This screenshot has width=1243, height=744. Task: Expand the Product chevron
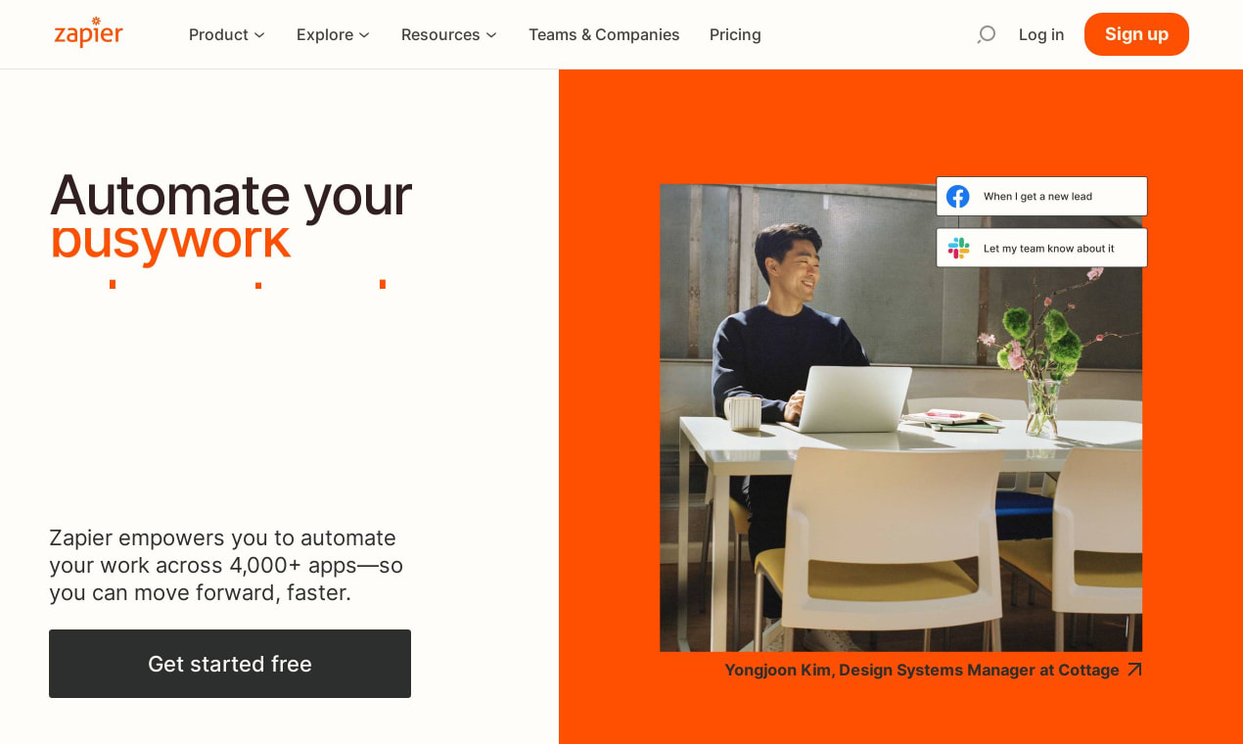tap(259, 35)
